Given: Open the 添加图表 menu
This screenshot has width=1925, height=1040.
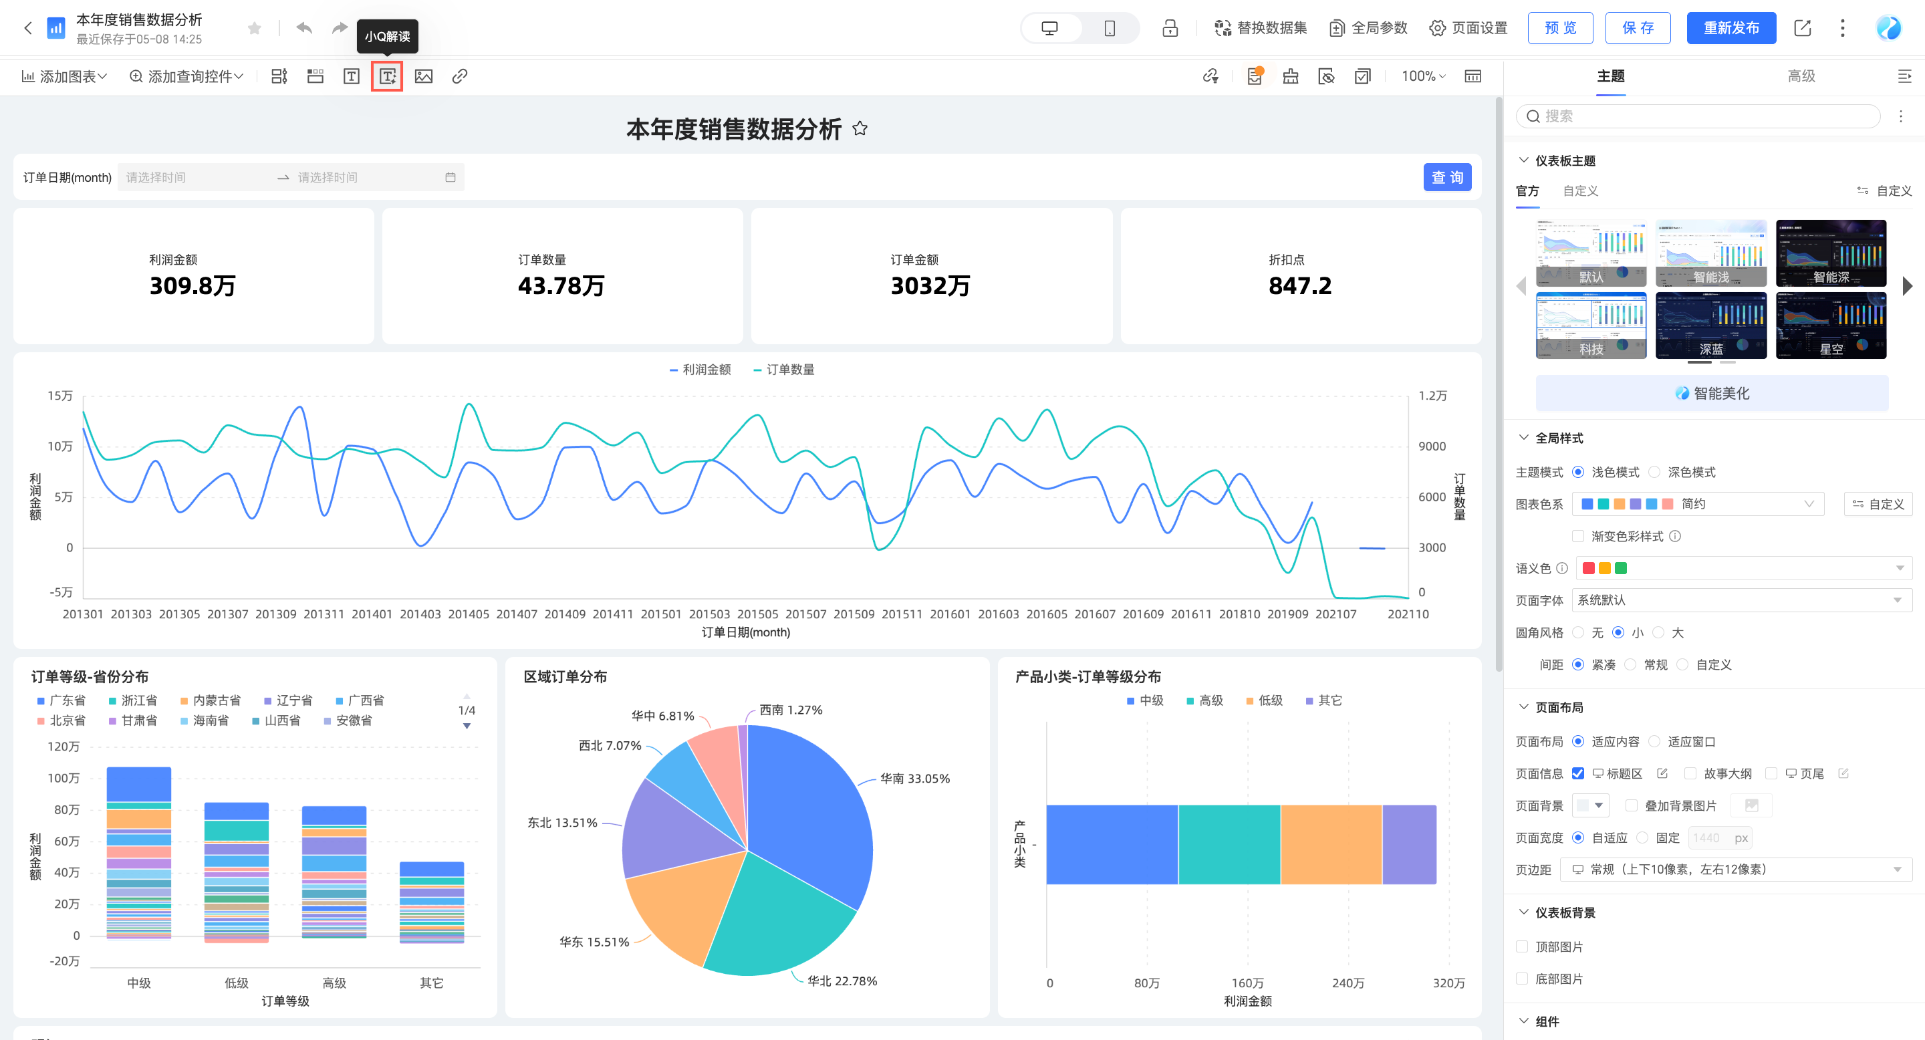Looking at the screenshot, I should 65,76.
